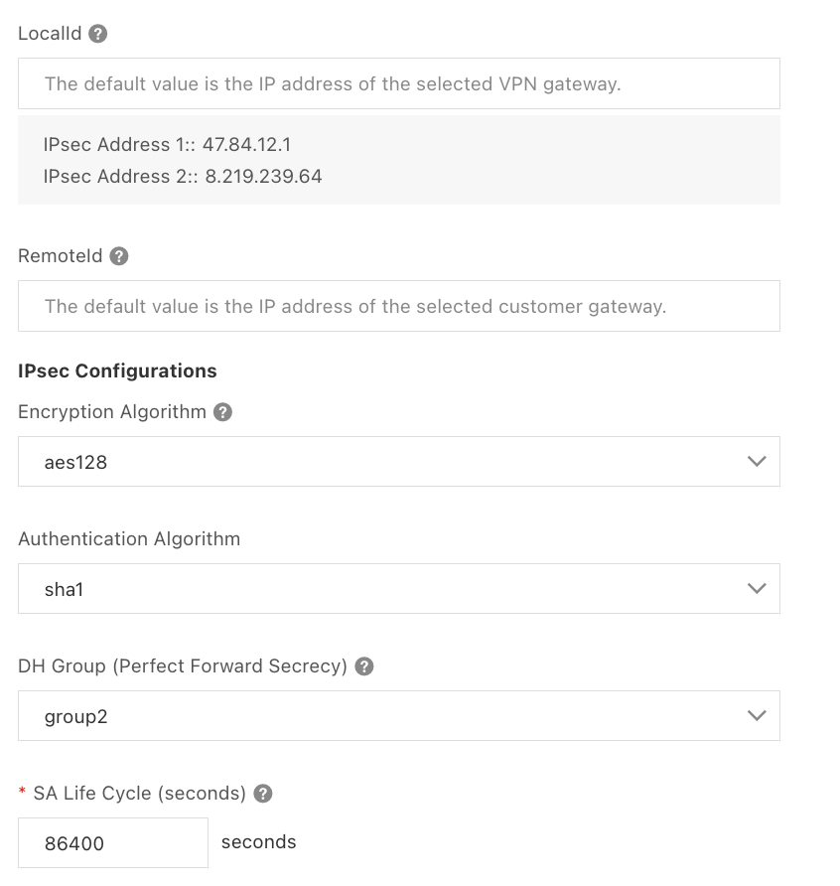Click the SA Life Cycle help icon
Image resolution: width=840 pixels, height=886 pixels.
[263, 794]
